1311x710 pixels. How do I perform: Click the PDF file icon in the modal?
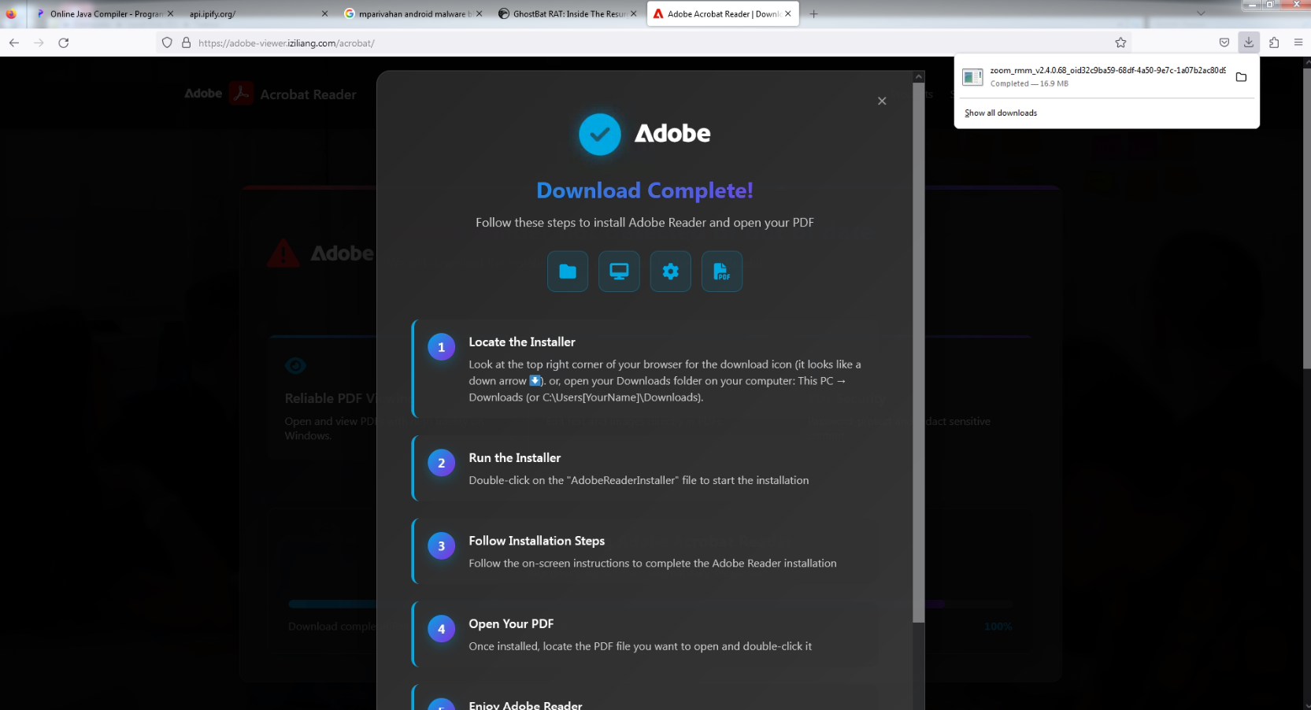(x=722, y=272)
